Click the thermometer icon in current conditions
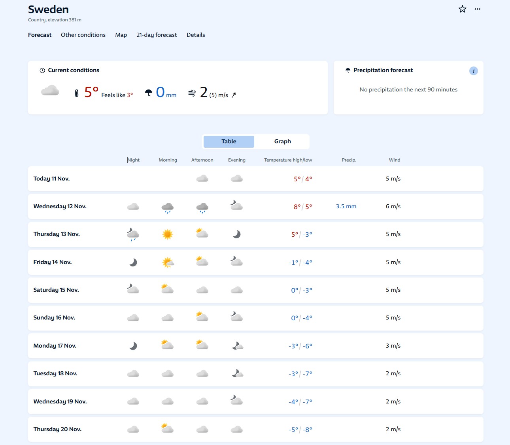The image size is (510, 445). click(x=77, y=93)
